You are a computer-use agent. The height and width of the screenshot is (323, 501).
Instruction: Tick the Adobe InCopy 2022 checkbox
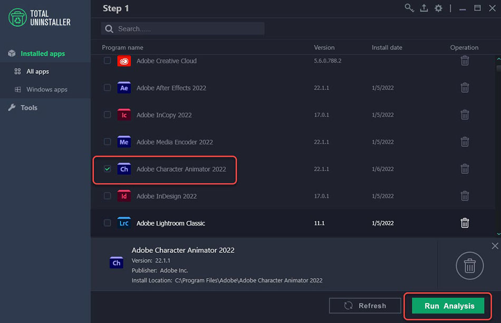tap(108, 114)
